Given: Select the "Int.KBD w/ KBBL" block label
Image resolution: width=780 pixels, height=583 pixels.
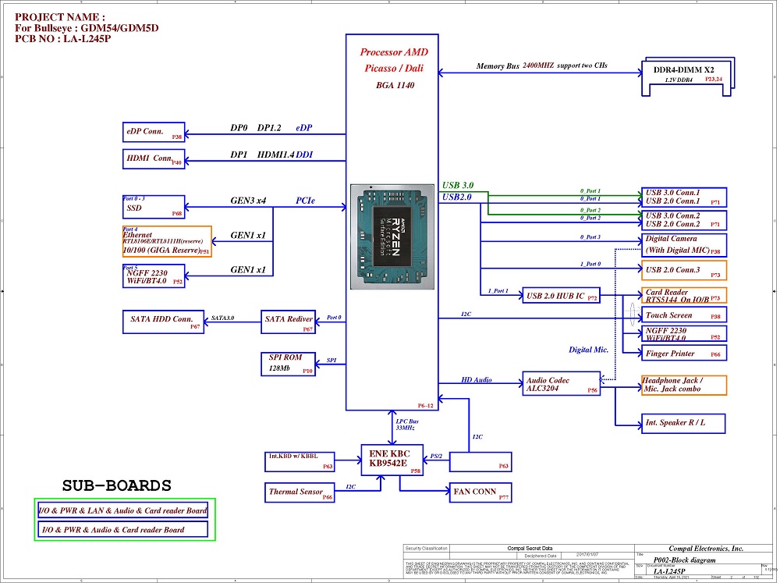Looking at the screenshot, I should 293,456.
